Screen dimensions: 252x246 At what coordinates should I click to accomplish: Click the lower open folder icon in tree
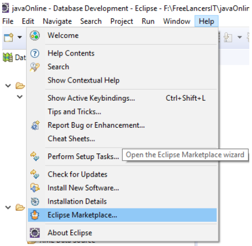[x=20, y=207]
